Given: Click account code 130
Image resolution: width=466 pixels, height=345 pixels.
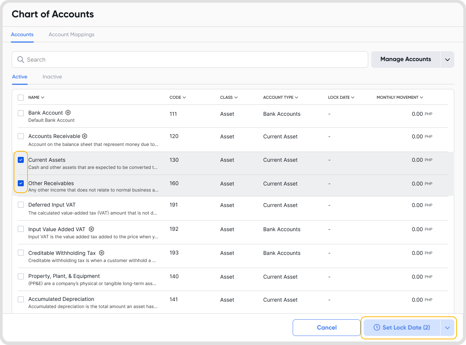Looking at the screenshot, I should [174, 160].
